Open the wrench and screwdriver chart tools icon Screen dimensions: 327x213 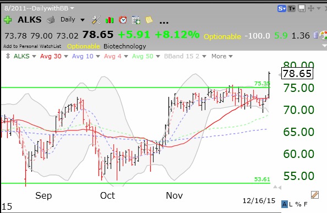(x=96, y=20)
